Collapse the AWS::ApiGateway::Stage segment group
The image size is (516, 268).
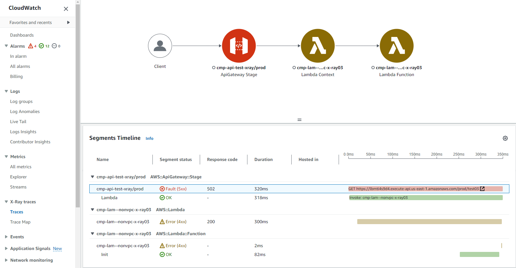(x=92, y=177)
